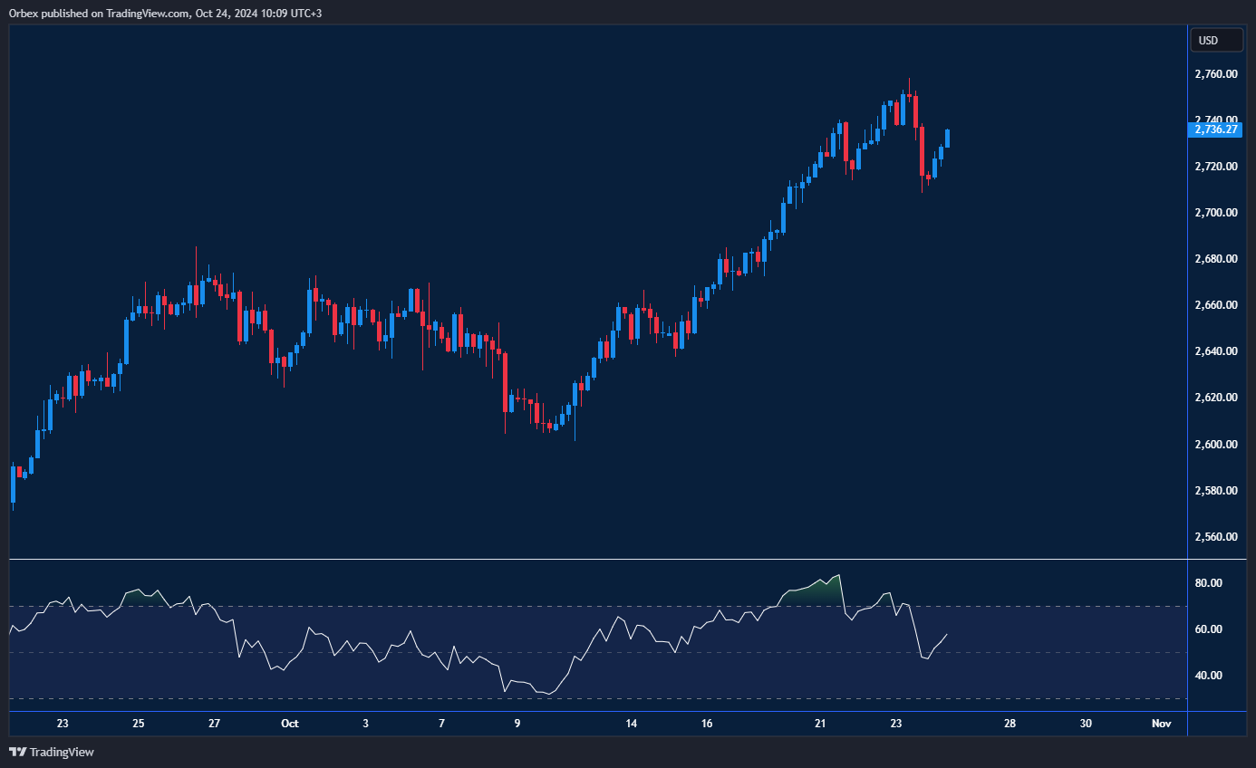This screenshot has height=768, width=1256.
Task: Click the highlighted 2,736.27 current price label
Action: [x=1214, y=130]
